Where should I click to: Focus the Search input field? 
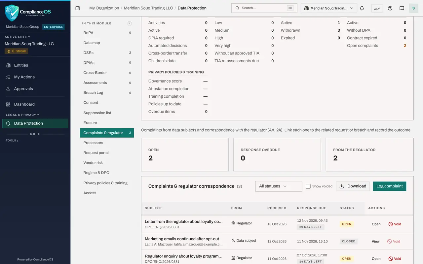tap(264, 8)
